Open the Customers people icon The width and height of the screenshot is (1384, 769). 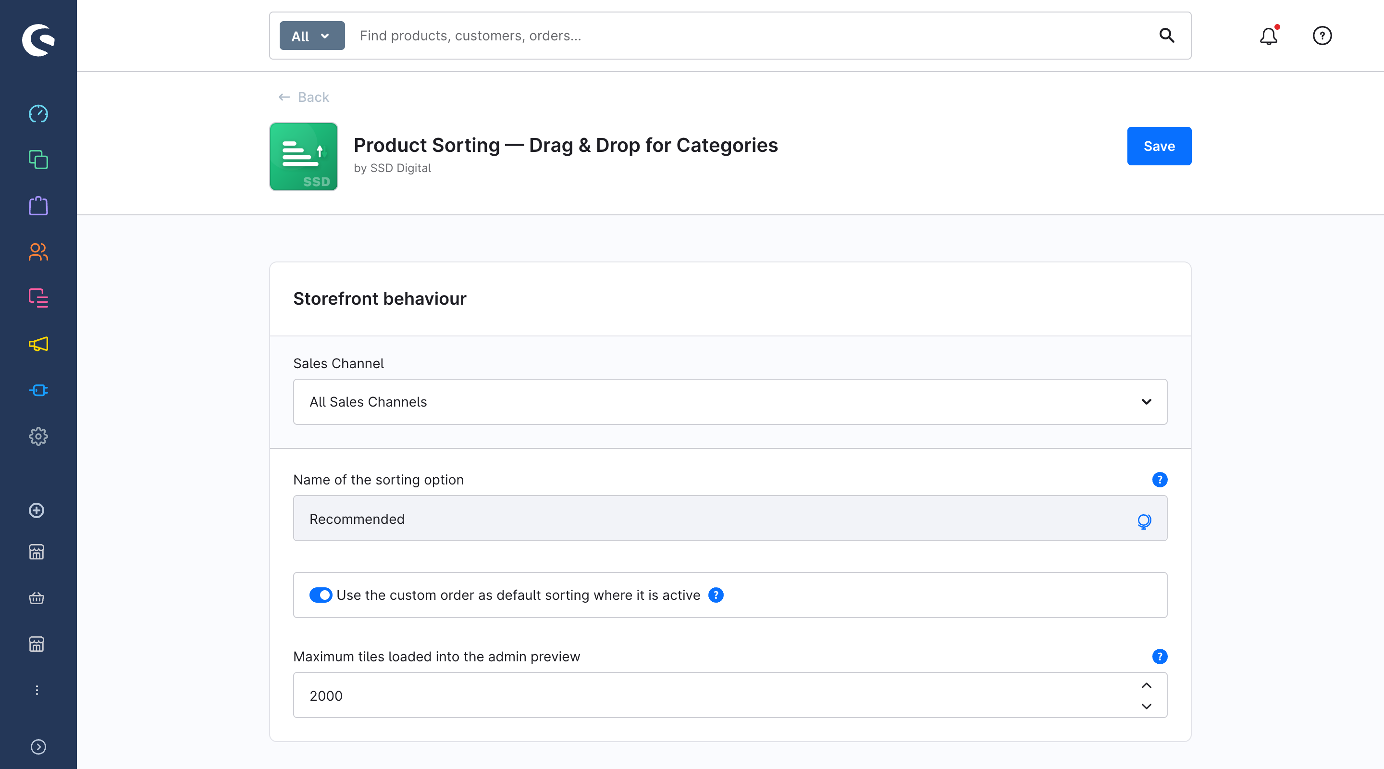click(38, 252)
